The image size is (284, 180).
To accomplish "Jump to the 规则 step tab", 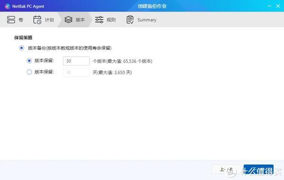I will [x=105, y=20].
